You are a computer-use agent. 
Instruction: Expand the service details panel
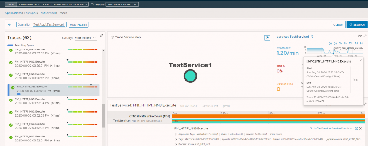click(365, 36)
